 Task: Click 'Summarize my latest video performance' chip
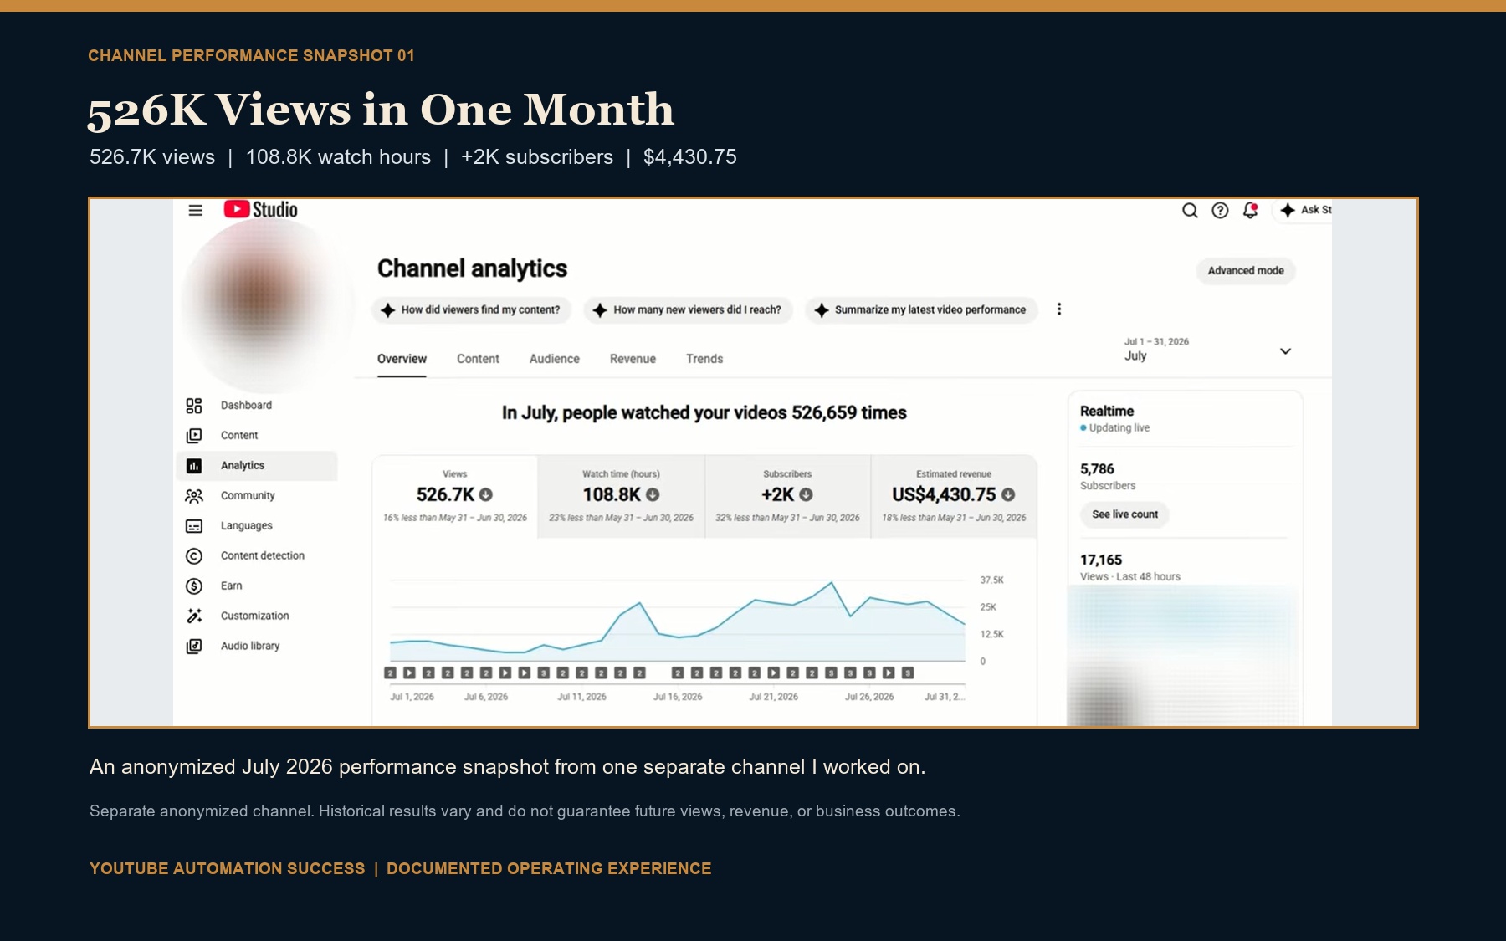921,309
